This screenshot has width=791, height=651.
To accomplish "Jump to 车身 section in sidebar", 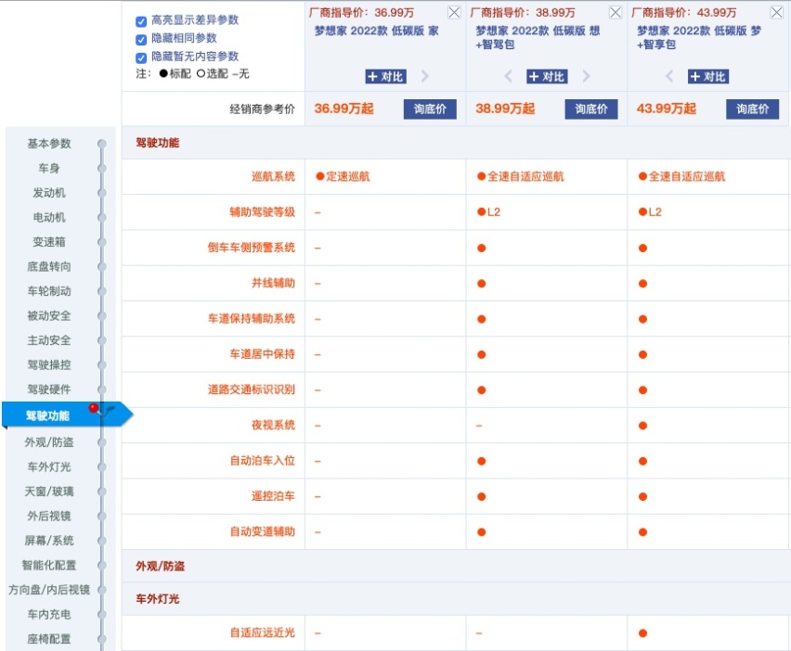I will (x=49, y=168).
